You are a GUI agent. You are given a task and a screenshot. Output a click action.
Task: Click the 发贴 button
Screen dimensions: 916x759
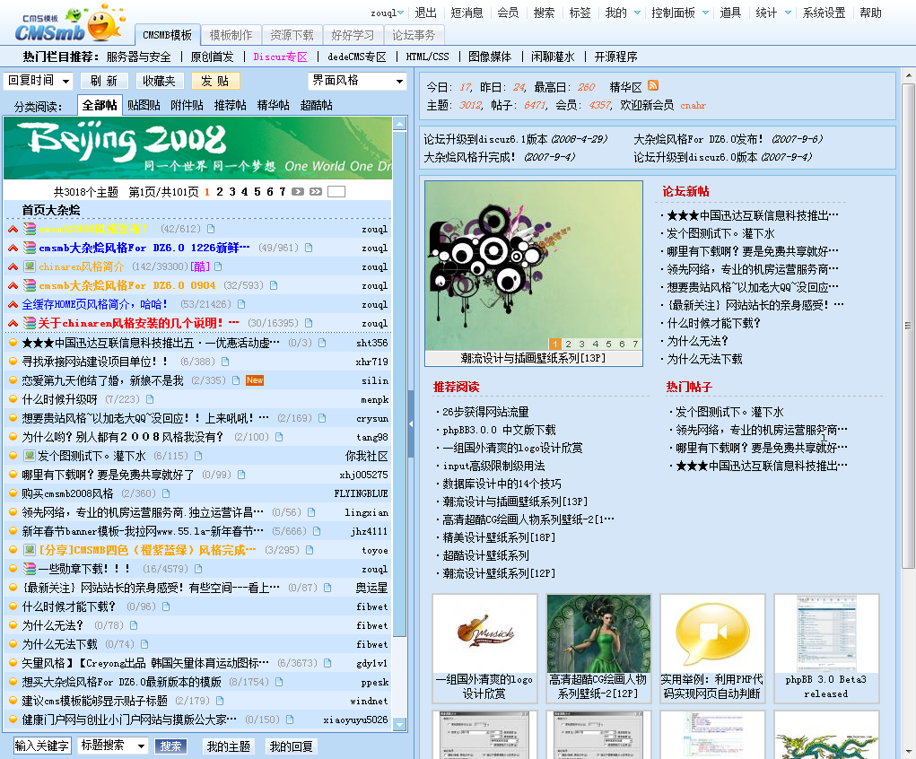[x=215, y=81]
